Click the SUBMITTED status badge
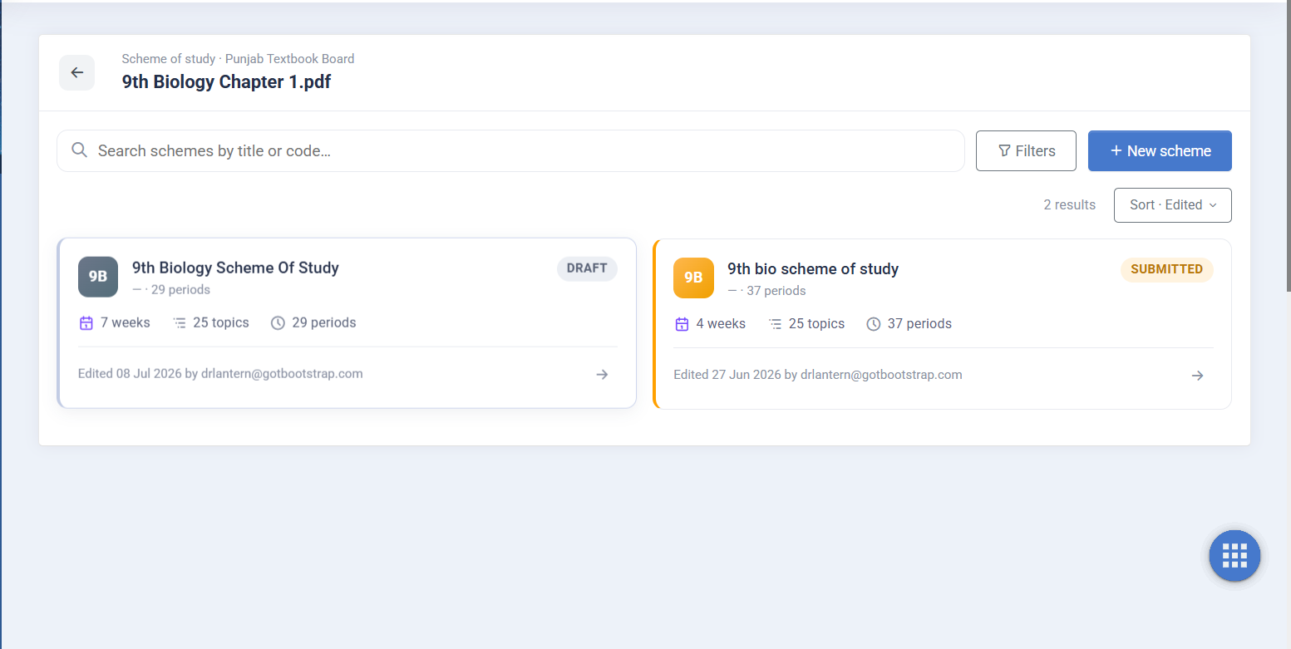Image resolution: width=1291 pixels, height=649 pixels. 1166,269
